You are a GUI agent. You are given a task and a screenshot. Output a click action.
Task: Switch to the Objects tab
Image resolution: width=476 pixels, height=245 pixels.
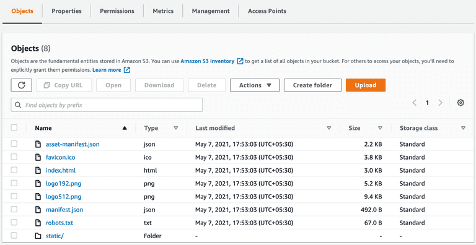pyautogui.click(x=22, y=11)
